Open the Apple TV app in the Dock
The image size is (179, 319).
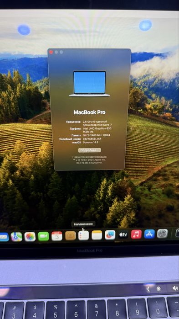pos(123,234)
